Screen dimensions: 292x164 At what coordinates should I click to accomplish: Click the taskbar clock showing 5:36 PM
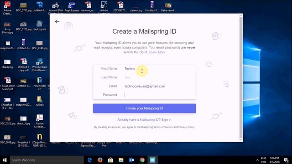pos(275,160)
